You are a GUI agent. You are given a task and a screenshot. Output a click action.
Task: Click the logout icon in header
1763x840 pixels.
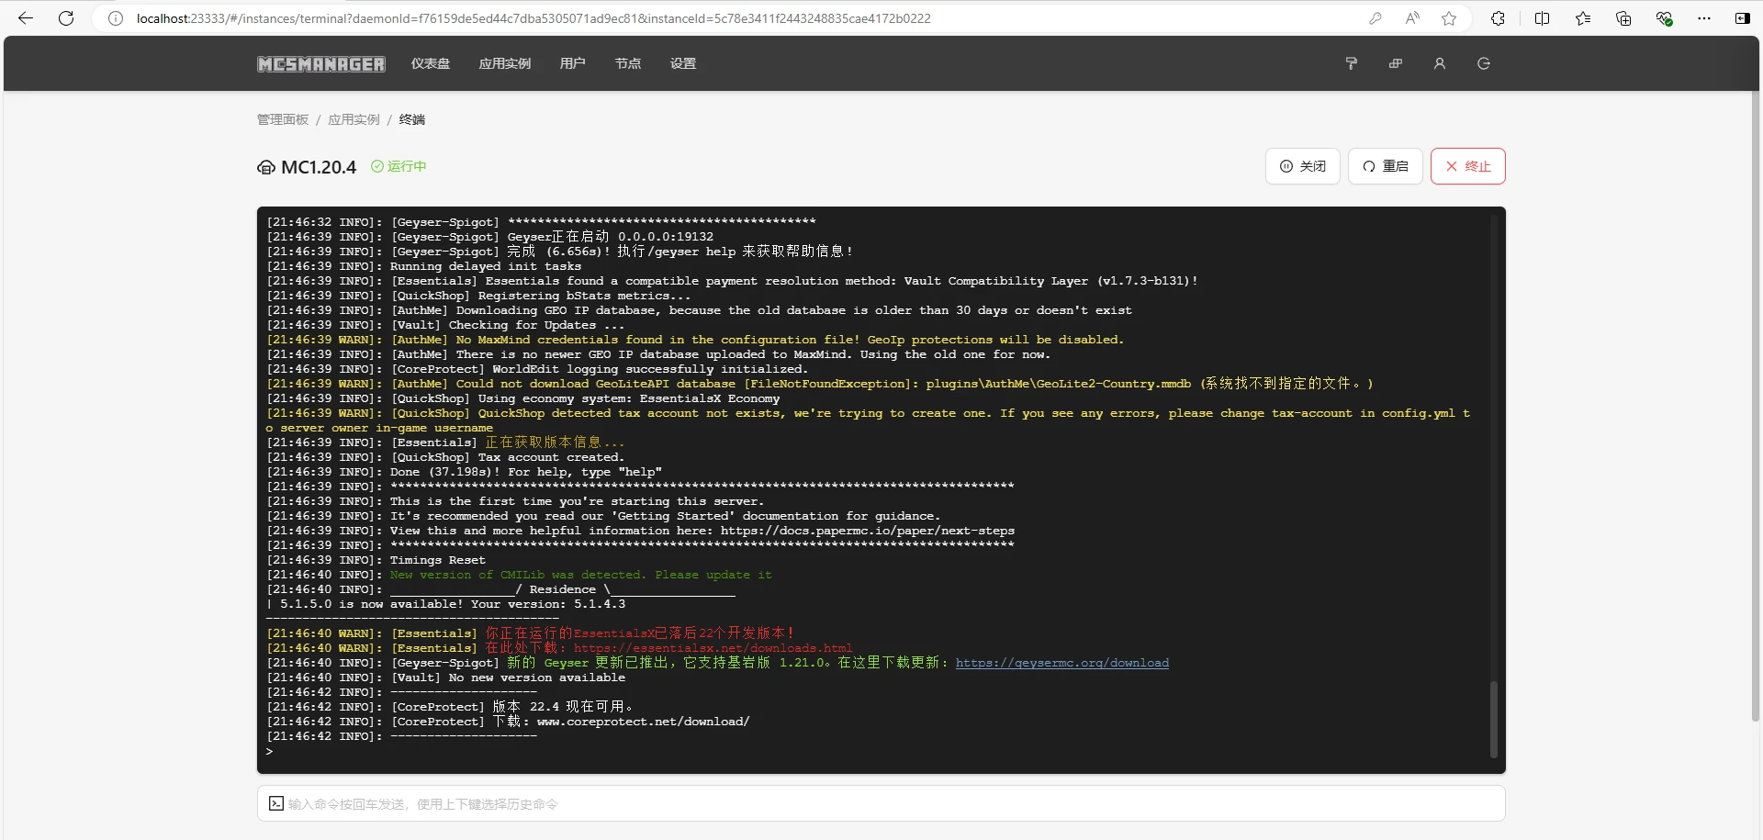pyautogui.click(x=1483, y=63)
